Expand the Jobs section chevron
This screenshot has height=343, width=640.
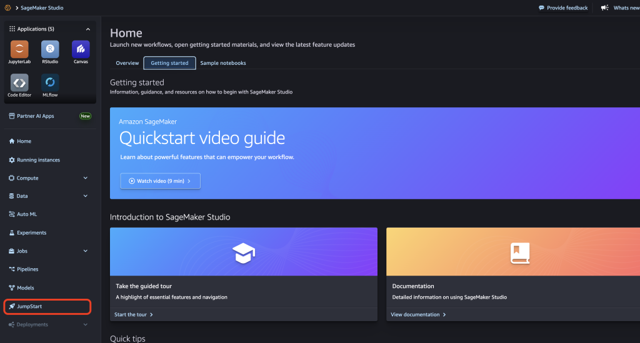coord(85,251)
